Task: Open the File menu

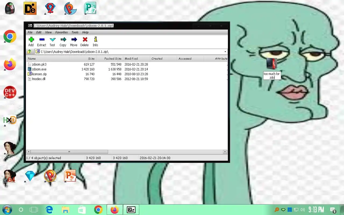Action: click(x=30, y=32)
